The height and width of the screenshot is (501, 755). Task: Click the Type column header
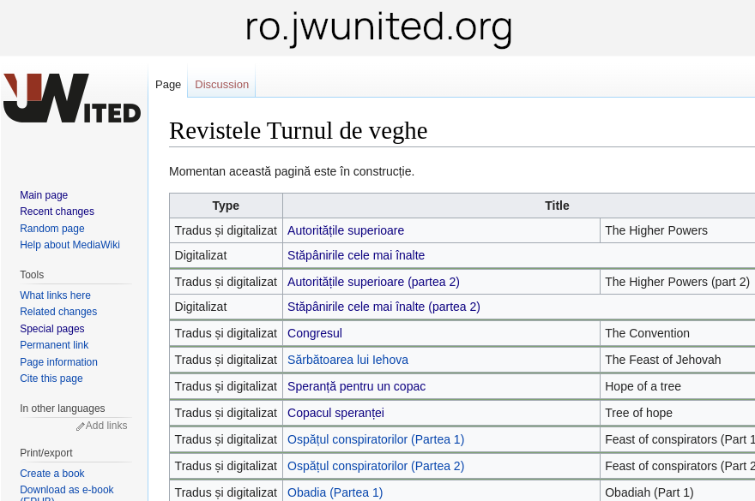(x=226, y=206)
